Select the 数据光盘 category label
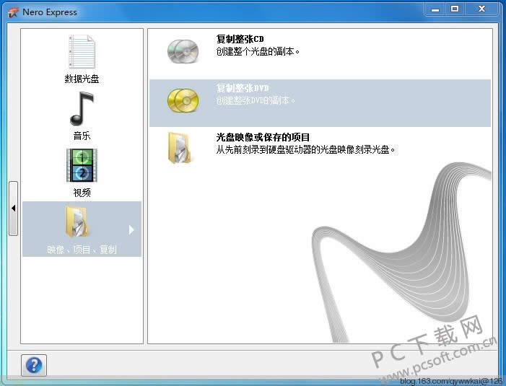The height and width of the screenshot is (386, 506). coord(82,79)
